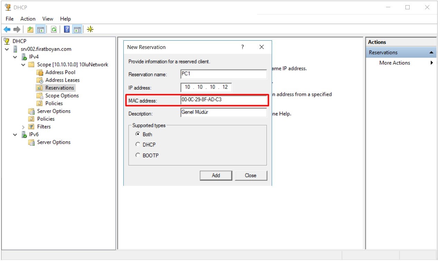Click into the MAC address field
The width and height of the screenshot is (440, 261).
223,100
